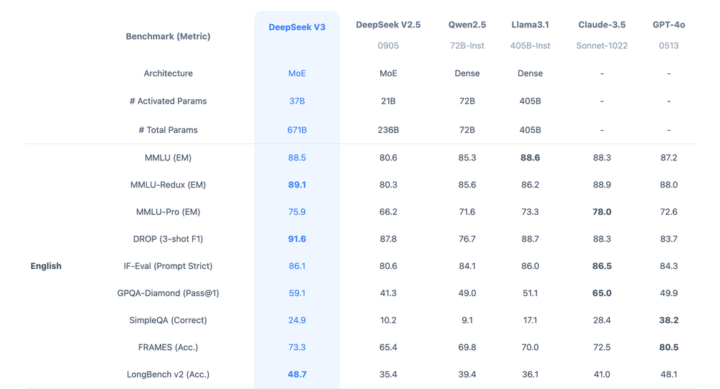
Task: Click the Claude-3.5 column header
Action: tap(601, 24)
